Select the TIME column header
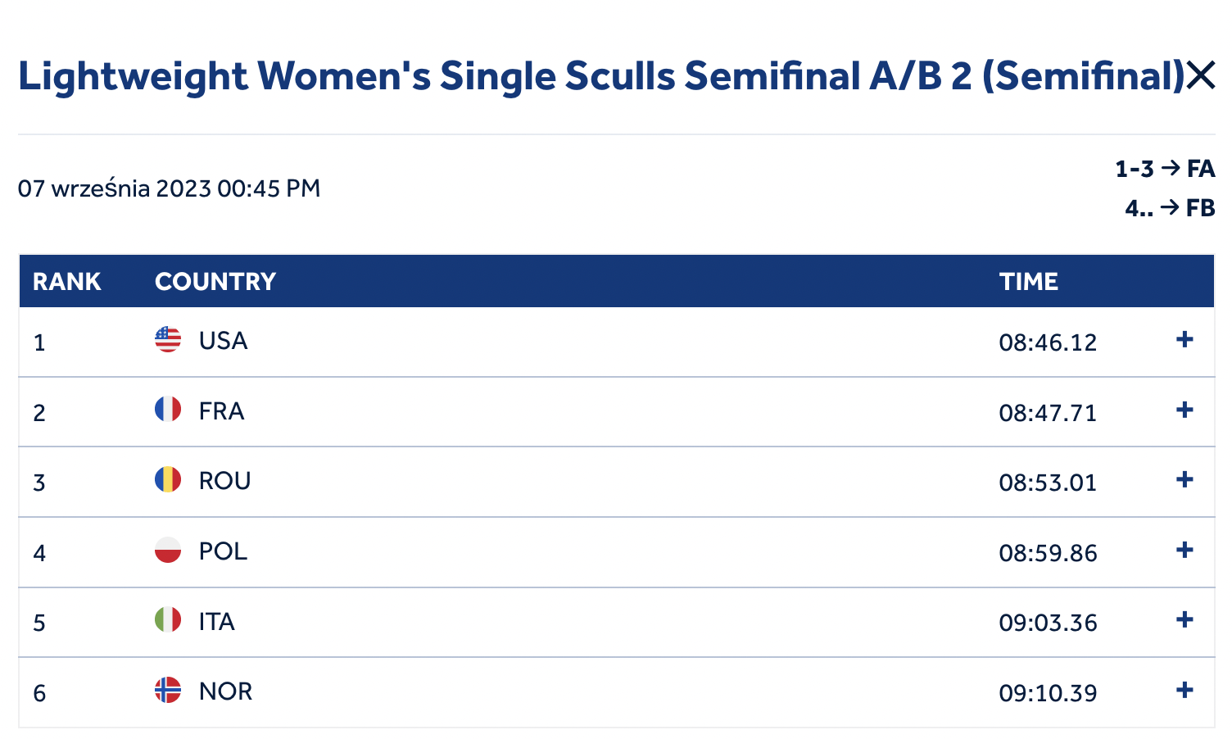The width and height of the screenshot is (1232, 739). [1029, 282]
